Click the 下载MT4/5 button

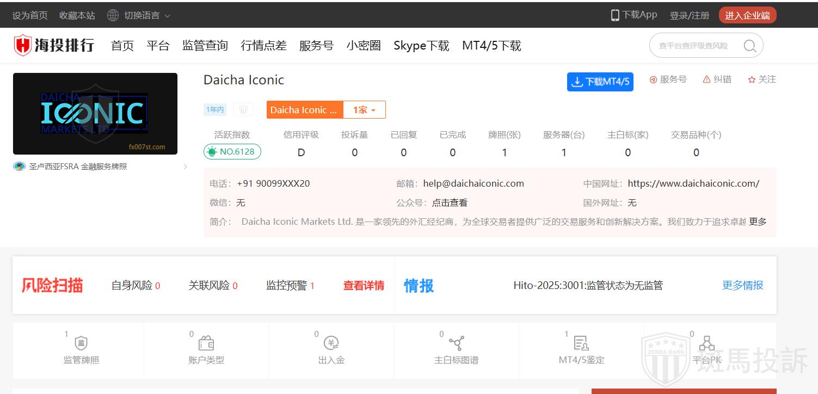coord(600,82)
